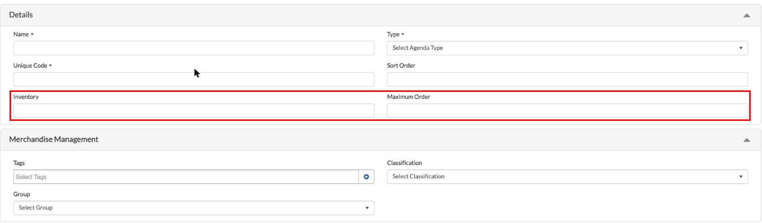Focus the Sort Order field

pos(567,79)
